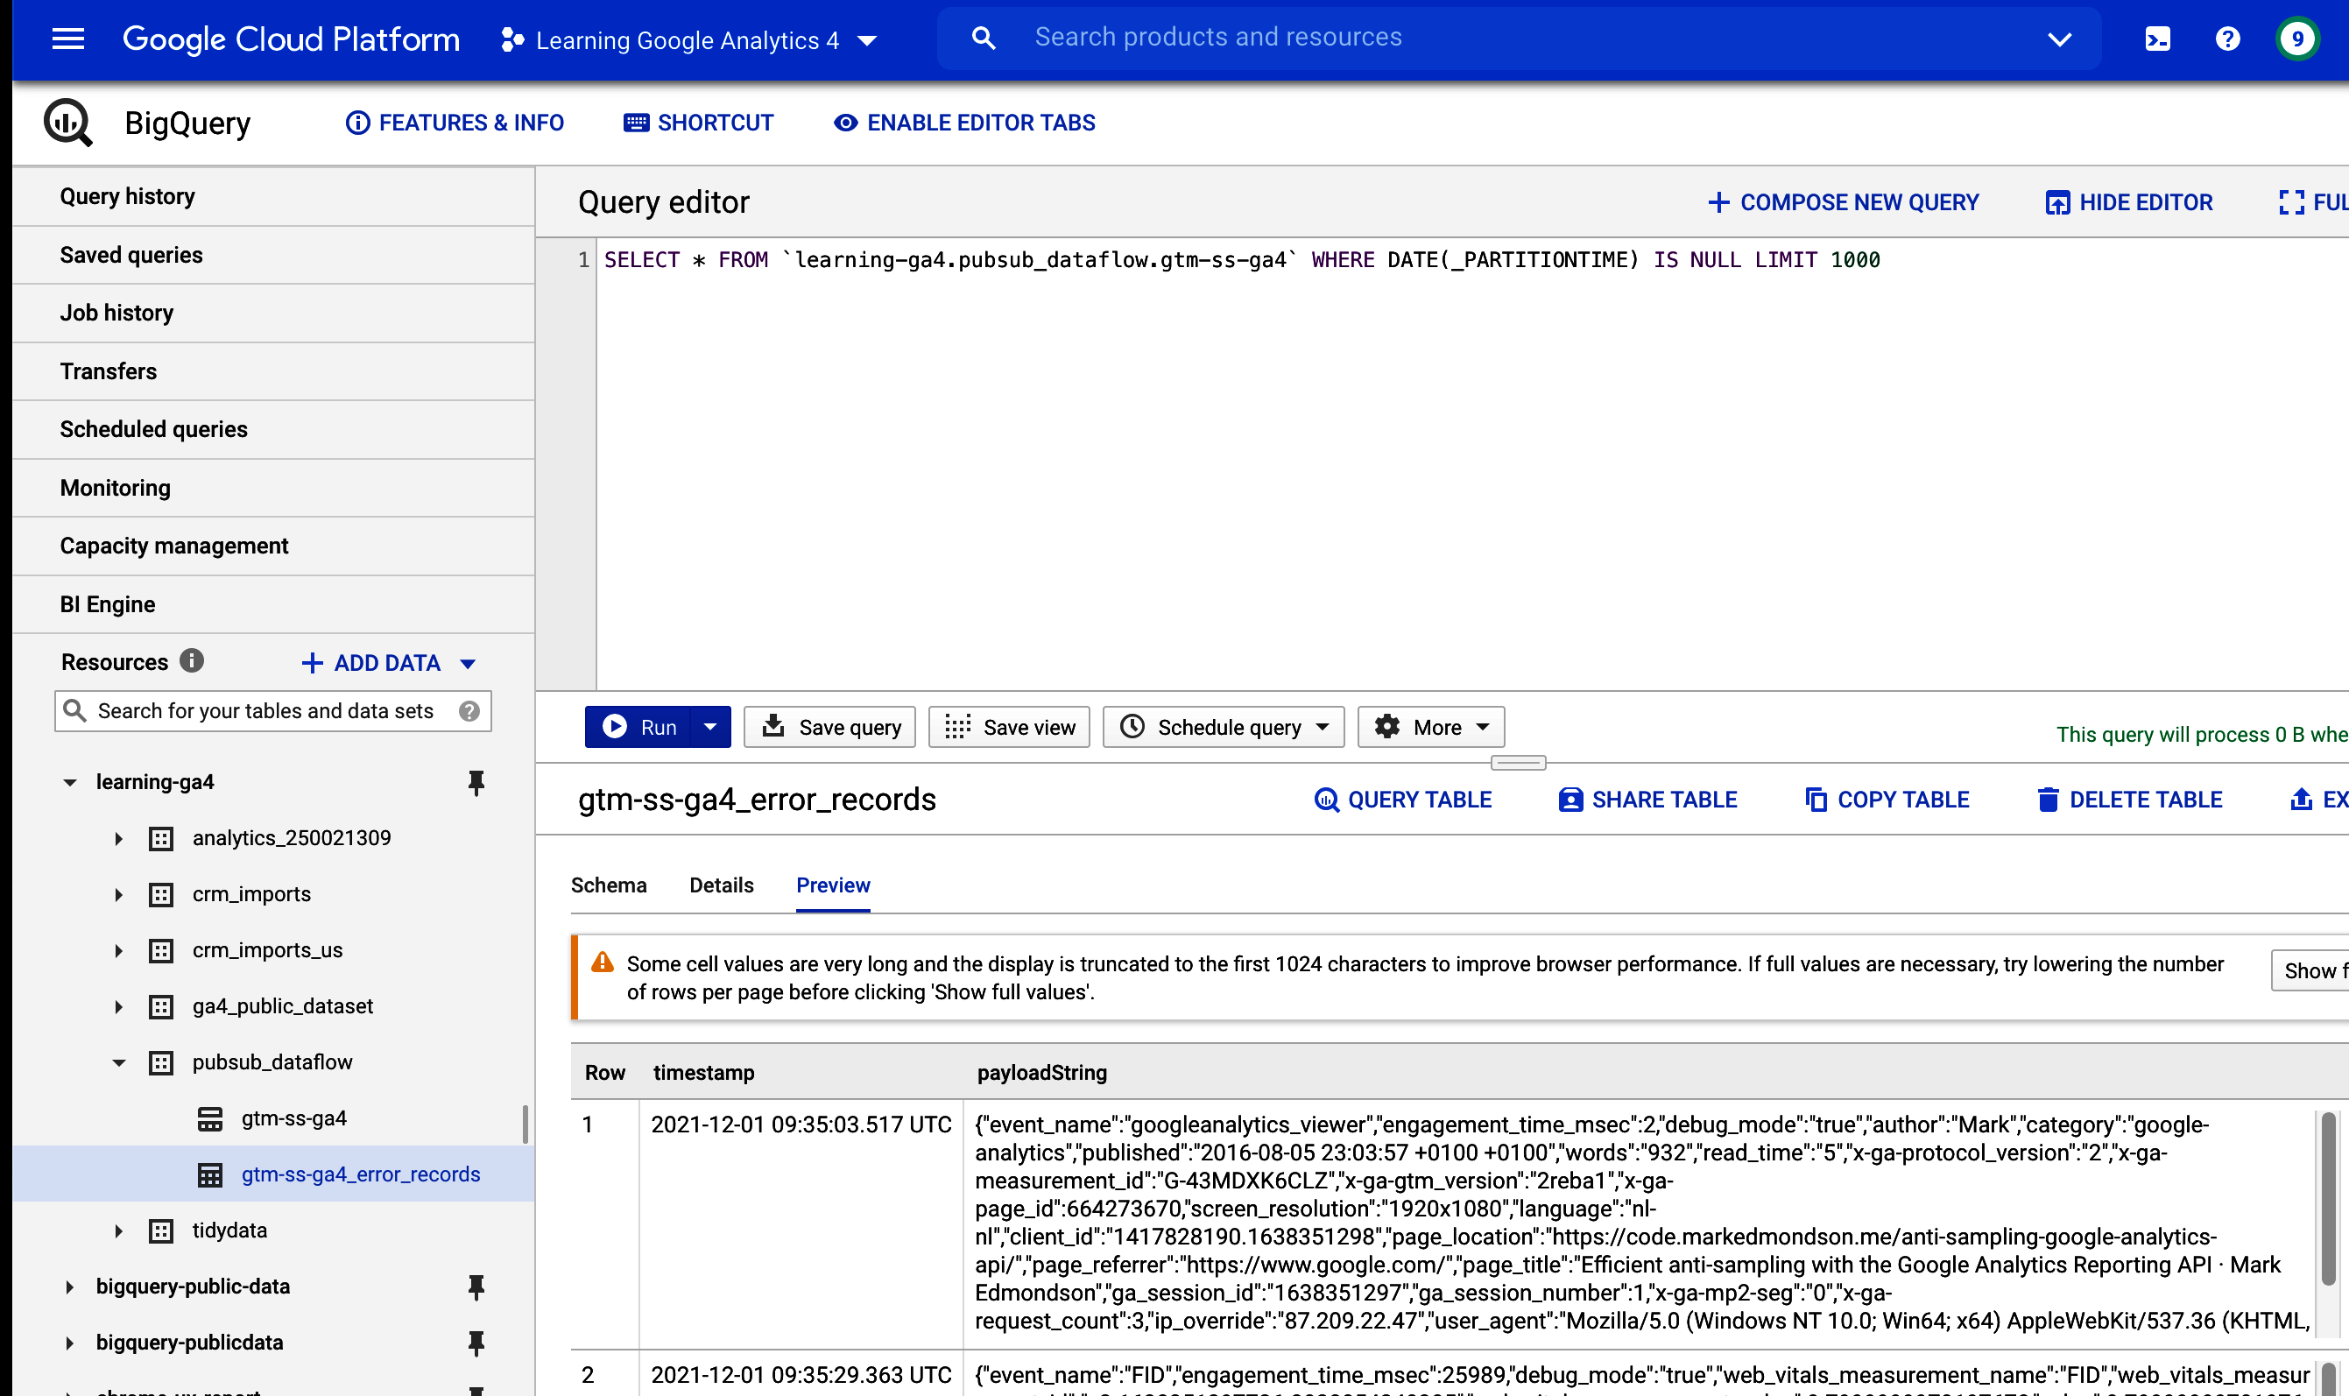Click the More options dropdown

1428,726
